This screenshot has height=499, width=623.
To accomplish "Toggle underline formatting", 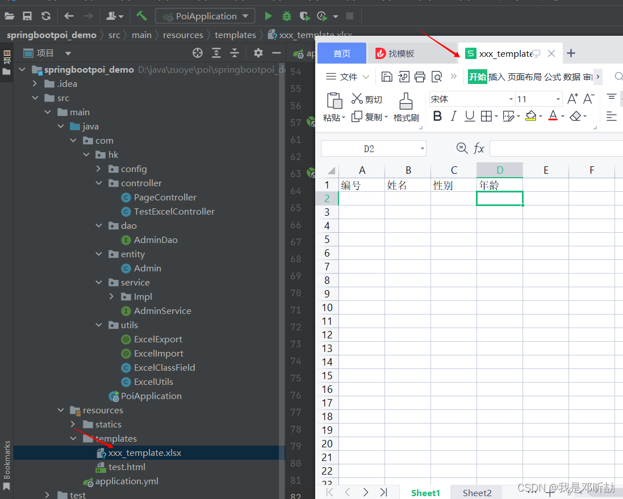I will [469, 115].
